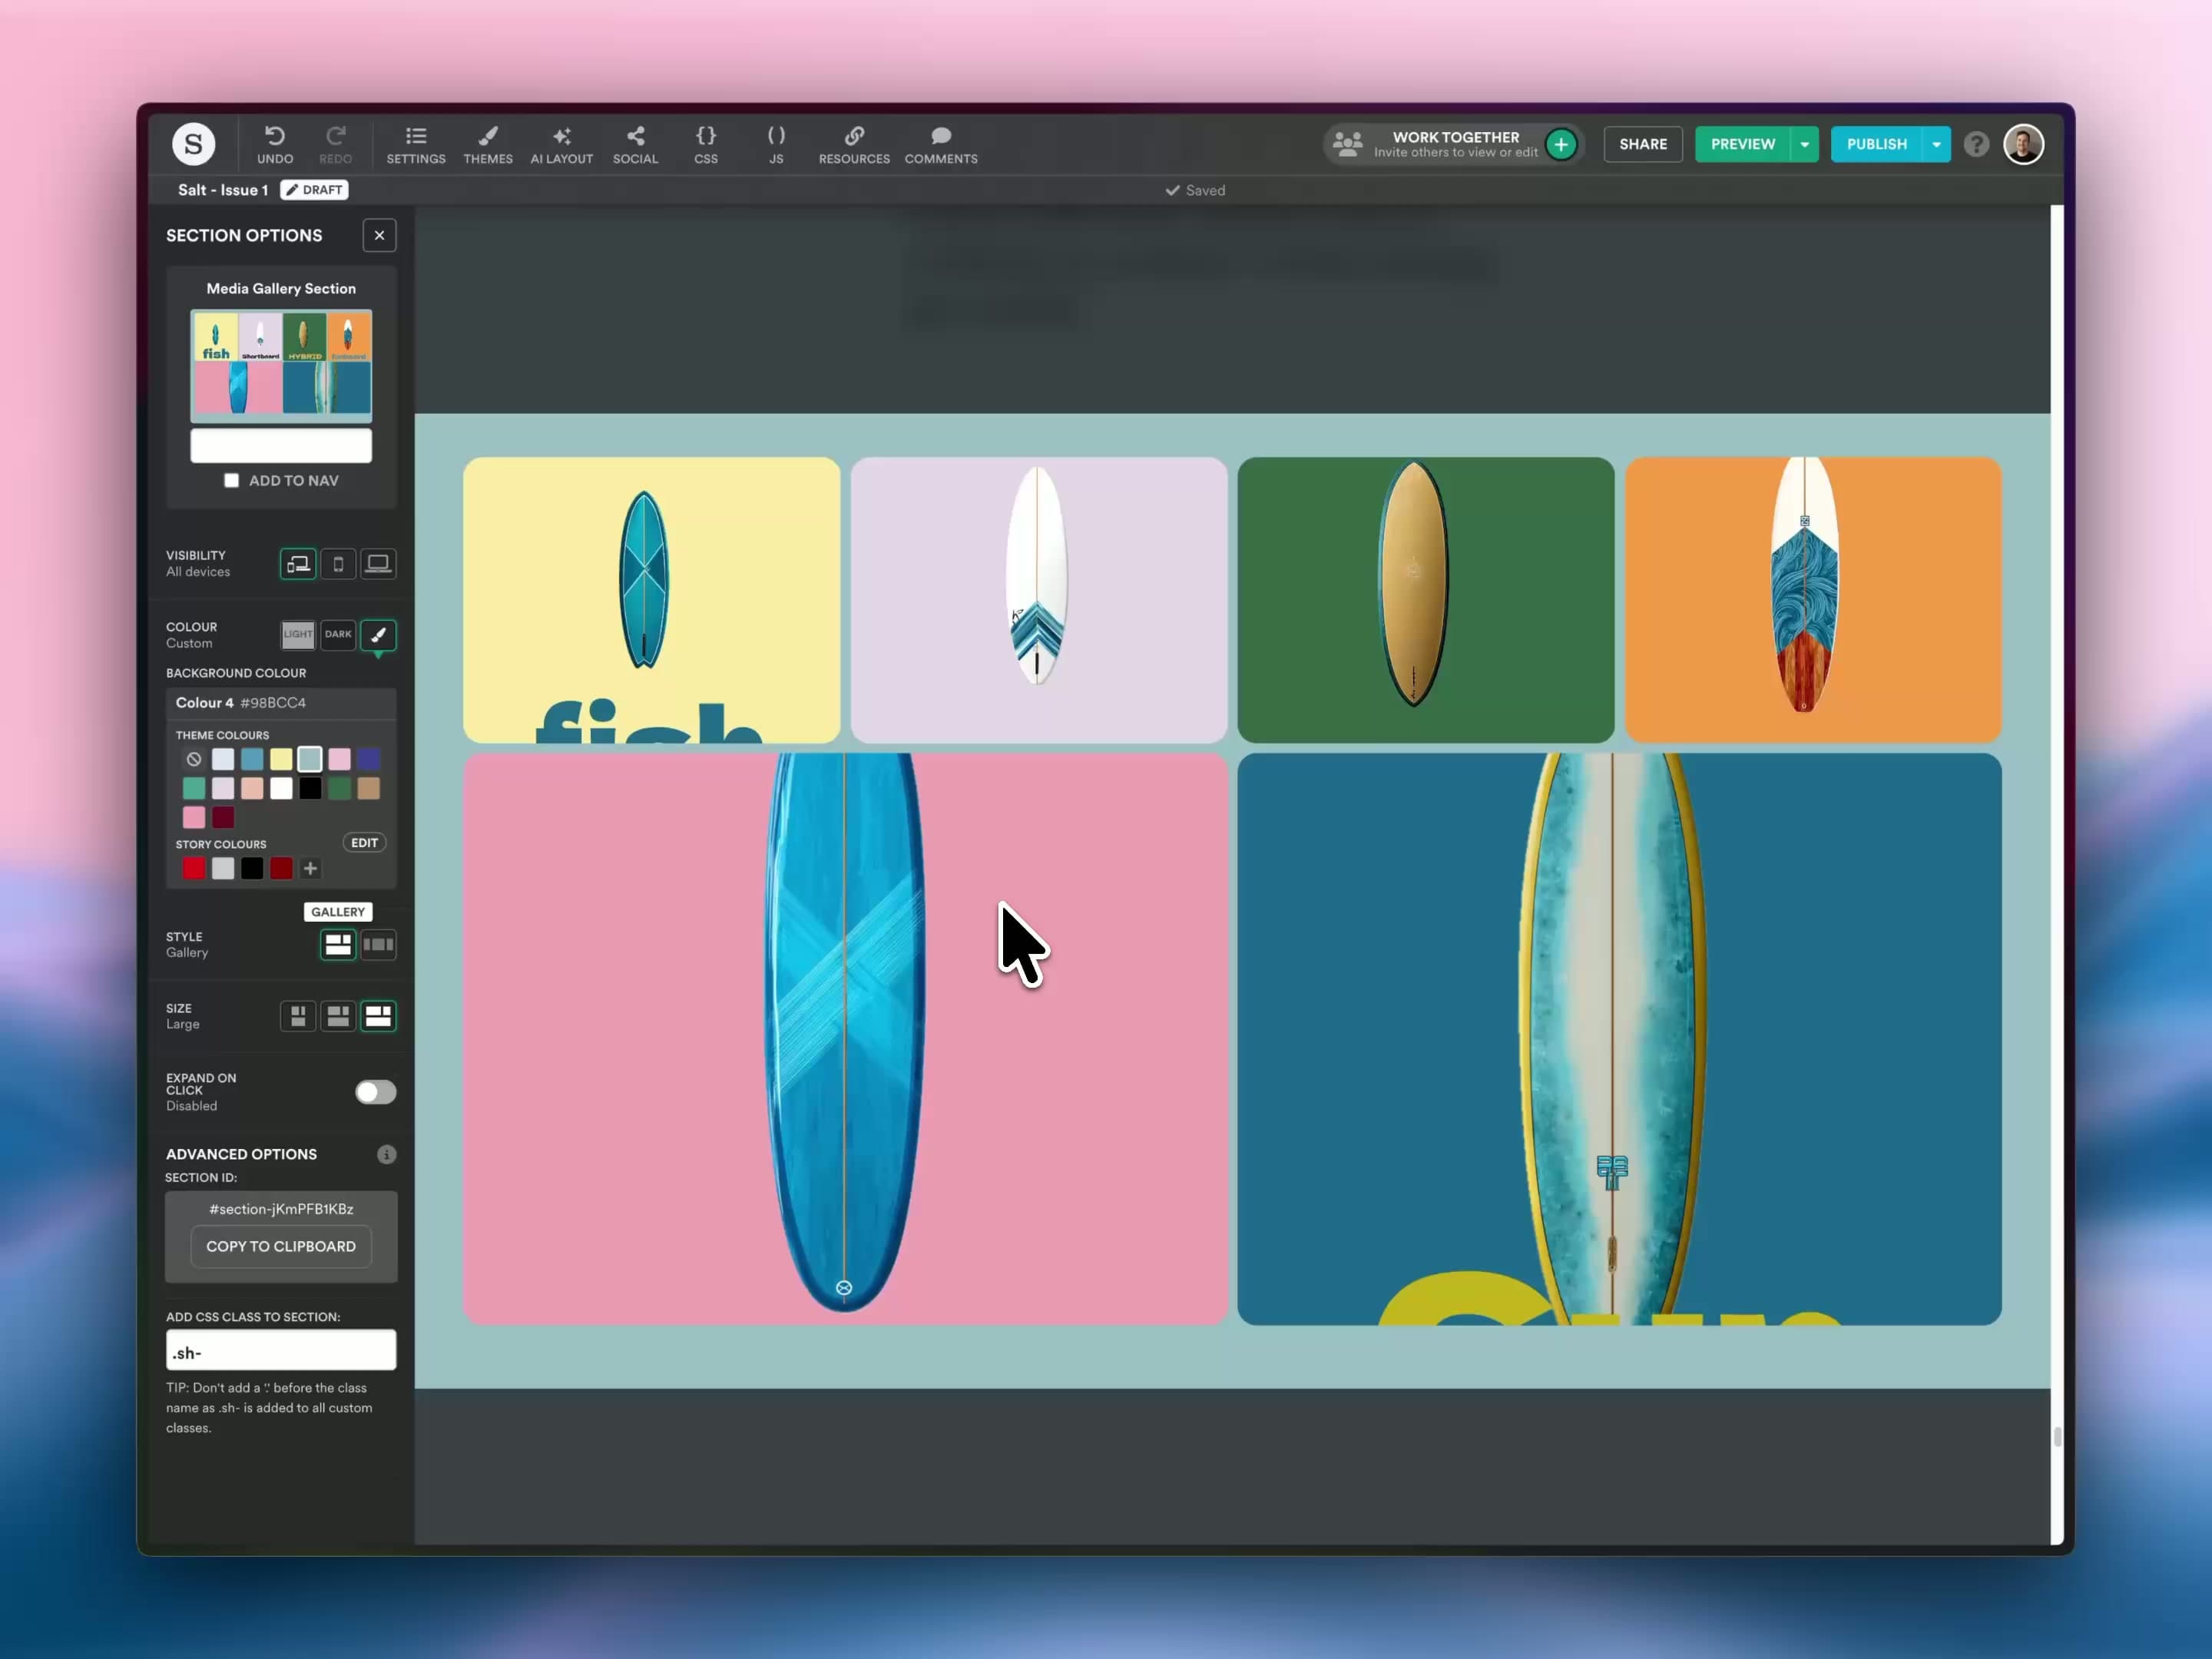
Task: Click the help question mark icon
Action: tap(1975, 144)
